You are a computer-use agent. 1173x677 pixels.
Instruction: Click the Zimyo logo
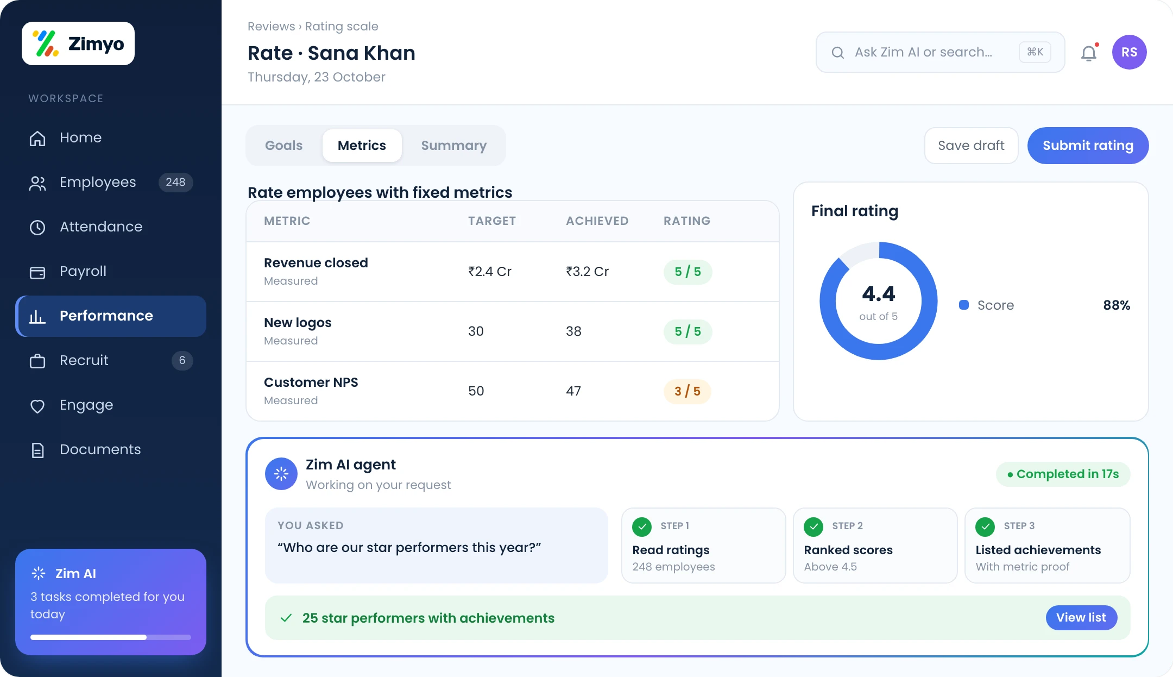[x=78, y=43]
